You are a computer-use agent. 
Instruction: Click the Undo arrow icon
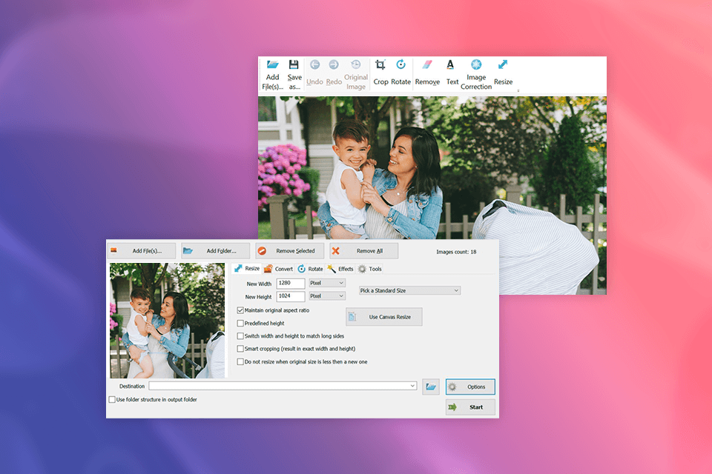pos(314,64)
